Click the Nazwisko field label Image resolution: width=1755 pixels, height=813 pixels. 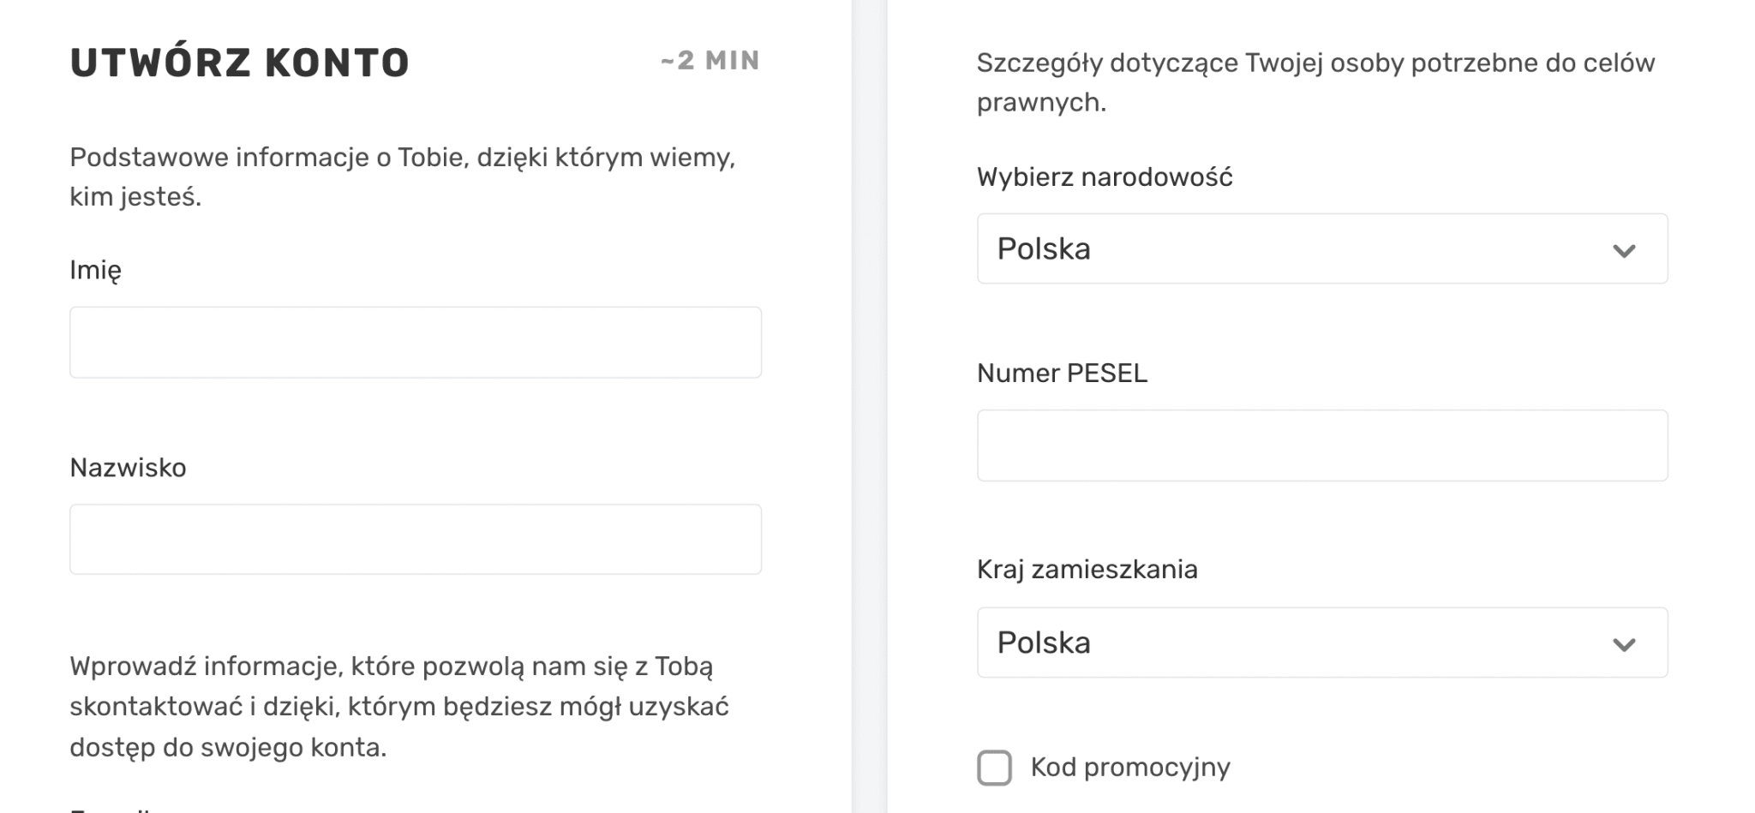127,468
